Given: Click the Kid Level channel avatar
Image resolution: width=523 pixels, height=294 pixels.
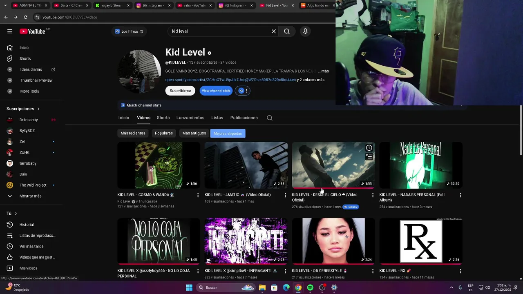Looking at the screenshot, I should click(x=139, y=72).
